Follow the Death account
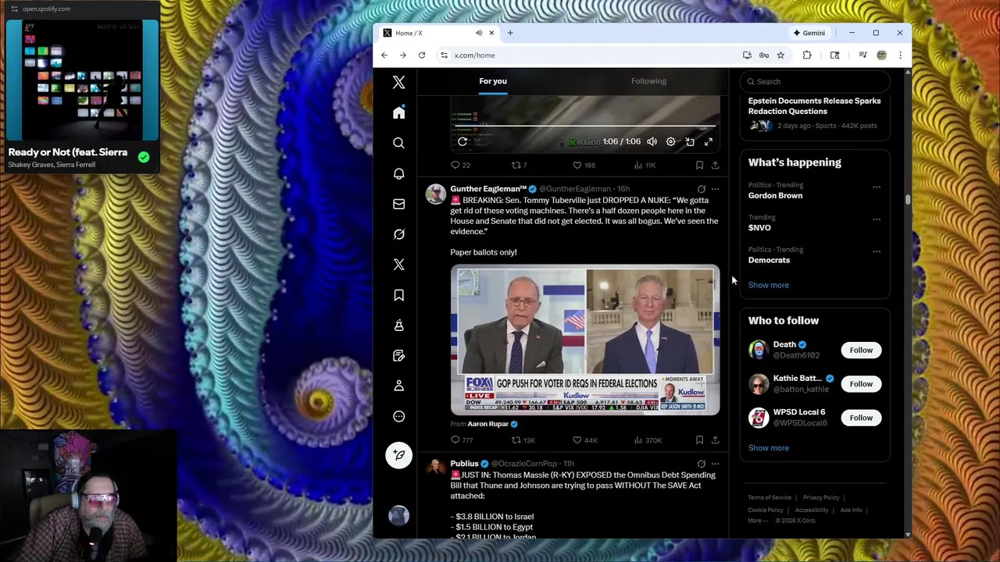This screenshot has width=1000, height=562. pyautogui.click(x=861, y=350)
